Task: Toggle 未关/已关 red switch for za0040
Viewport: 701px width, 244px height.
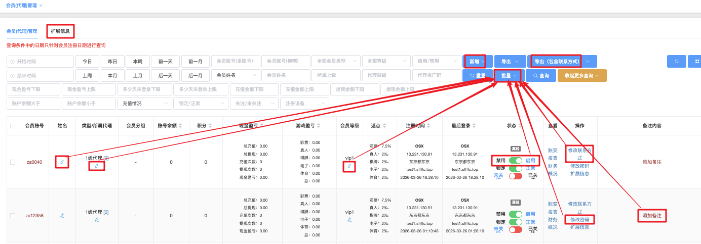Action: coord(516,176)
